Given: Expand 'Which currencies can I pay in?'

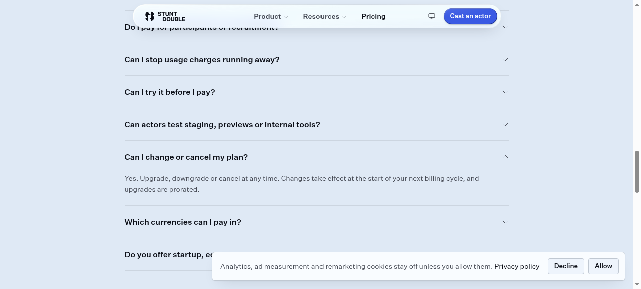Looking at the screenshot, I should point(316,222).
